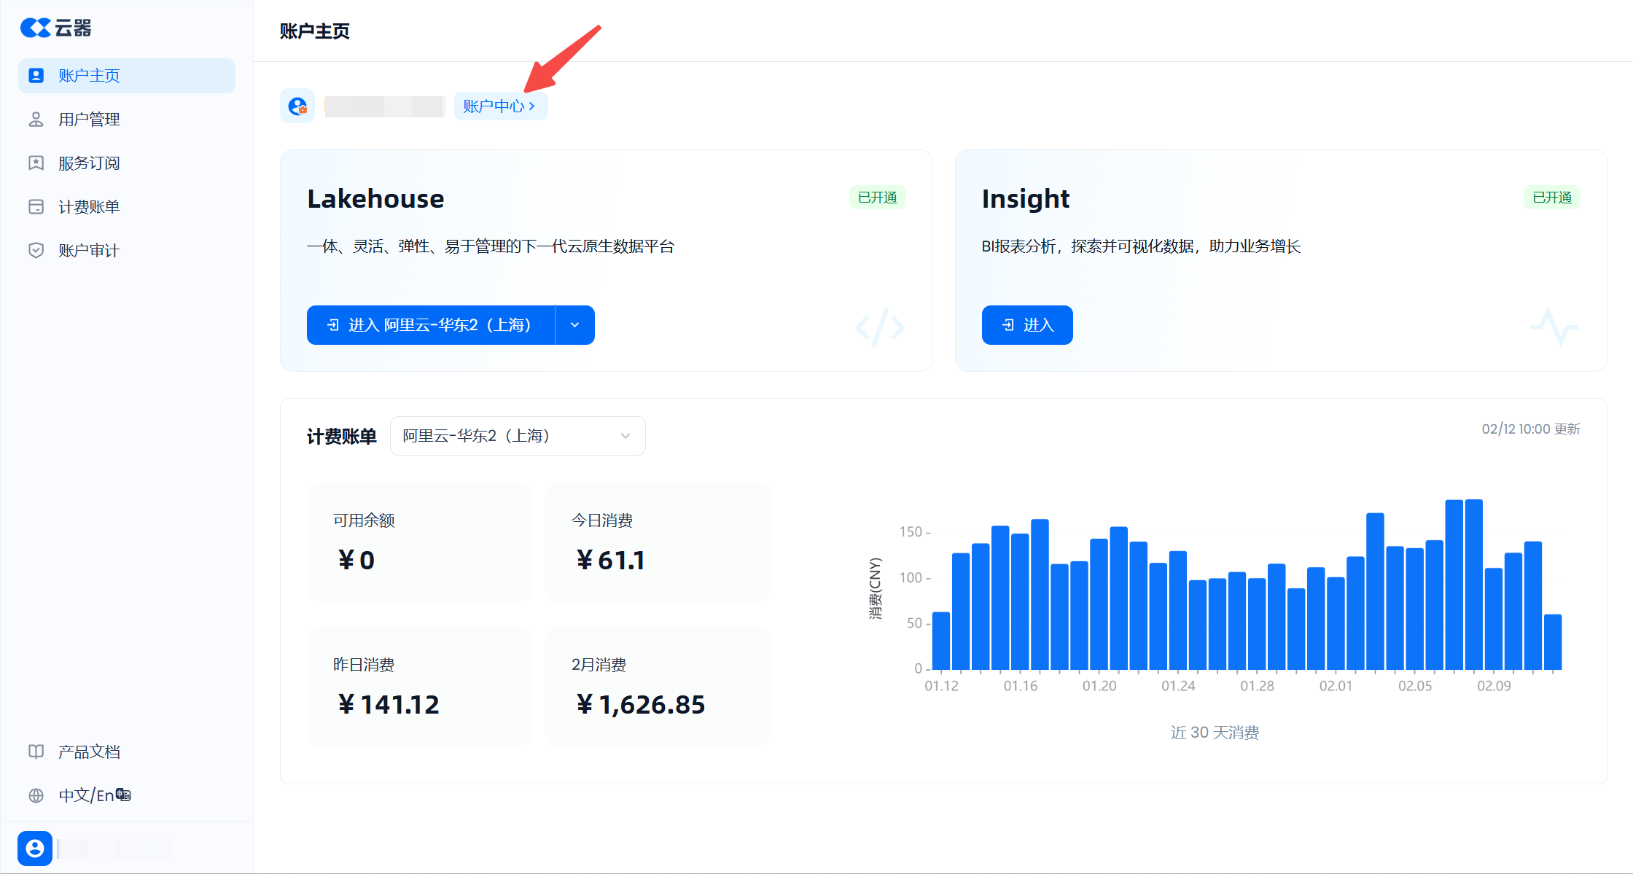Click the account avatar beside 账户中心
The image size is (1633, 874).
point(297,106)
